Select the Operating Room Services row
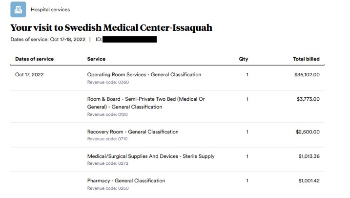This screenshot has width=350, height=198. click(167, 78)
